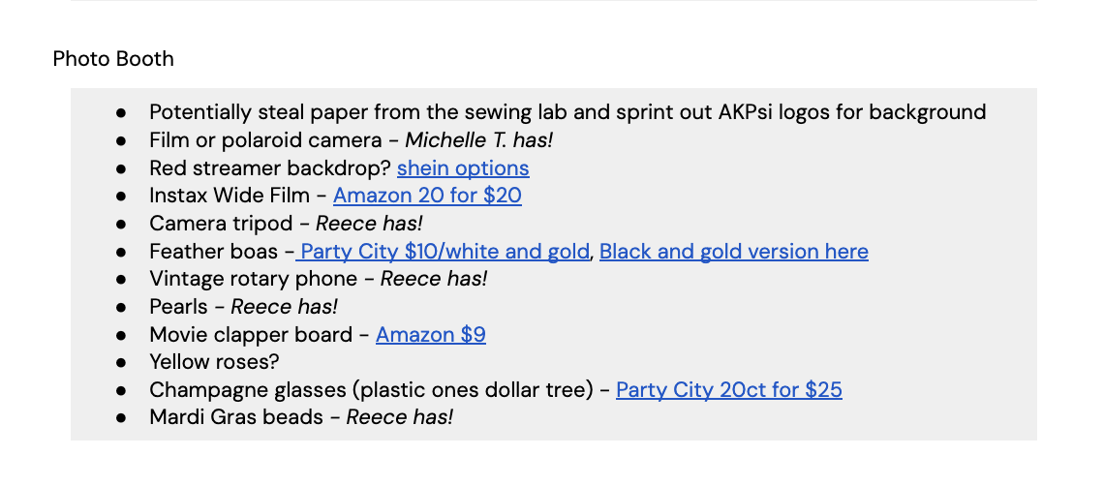This screenshot has height=486, width=1104.
Task: Open Party City $10/white and gold link
Action: pos(443,252)
